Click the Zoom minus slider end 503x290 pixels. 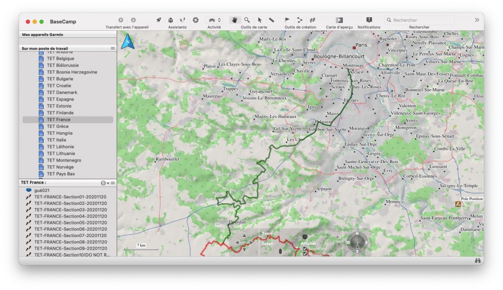tap(264, 237)
